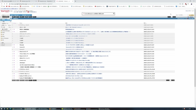This screenshot has height=110, width=196.
Task: Click the メールの作成 compose button
Action: pos(6,17)
